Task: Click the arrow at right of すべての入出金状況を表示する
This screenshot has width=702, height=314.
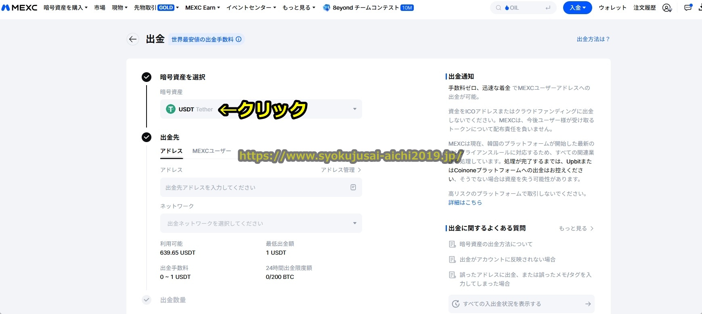Action: click(588, 304)
